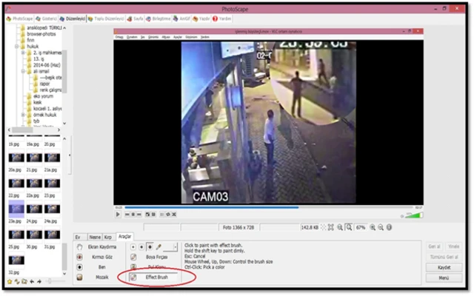
Task: Choose the Mozaik tool
Action: [x=101, y=277]
